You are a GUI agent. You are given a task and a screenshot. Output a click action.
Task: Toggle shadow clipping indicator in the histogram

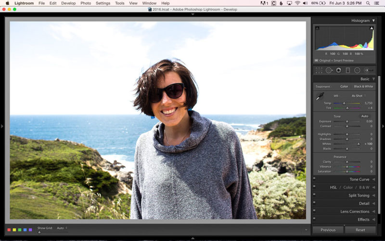pos(317,28)
